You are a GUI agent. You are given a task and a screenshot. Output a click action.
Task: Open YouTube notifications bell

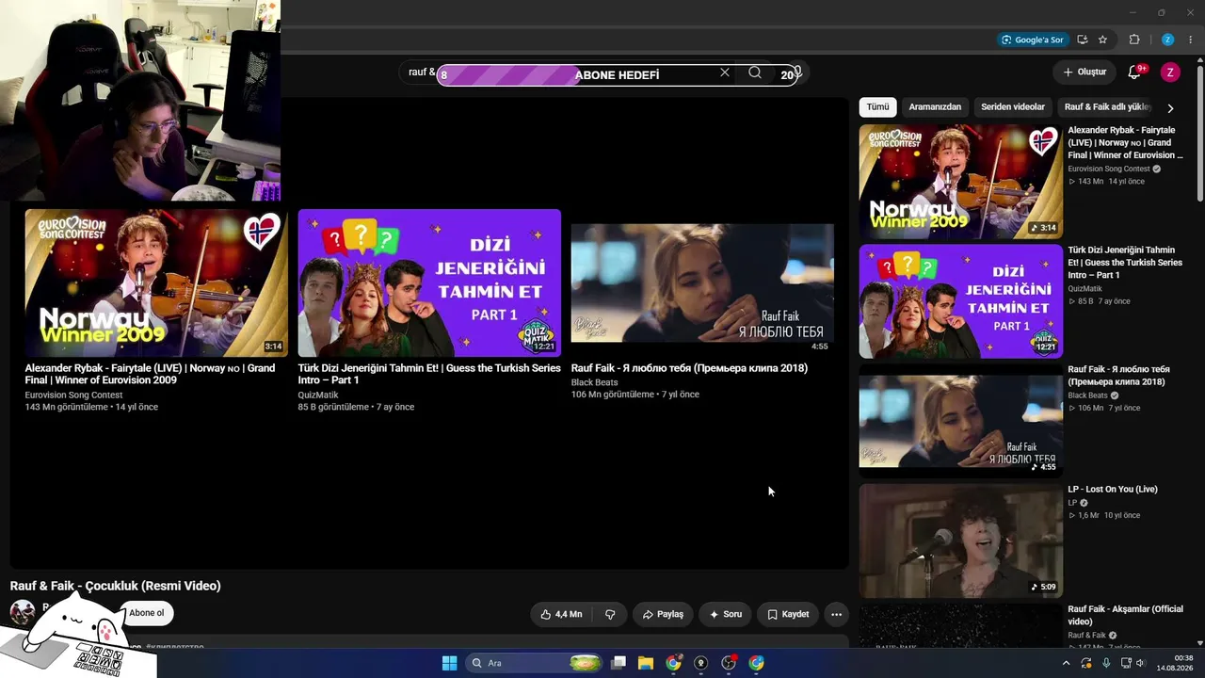[x=1135, y=73]
